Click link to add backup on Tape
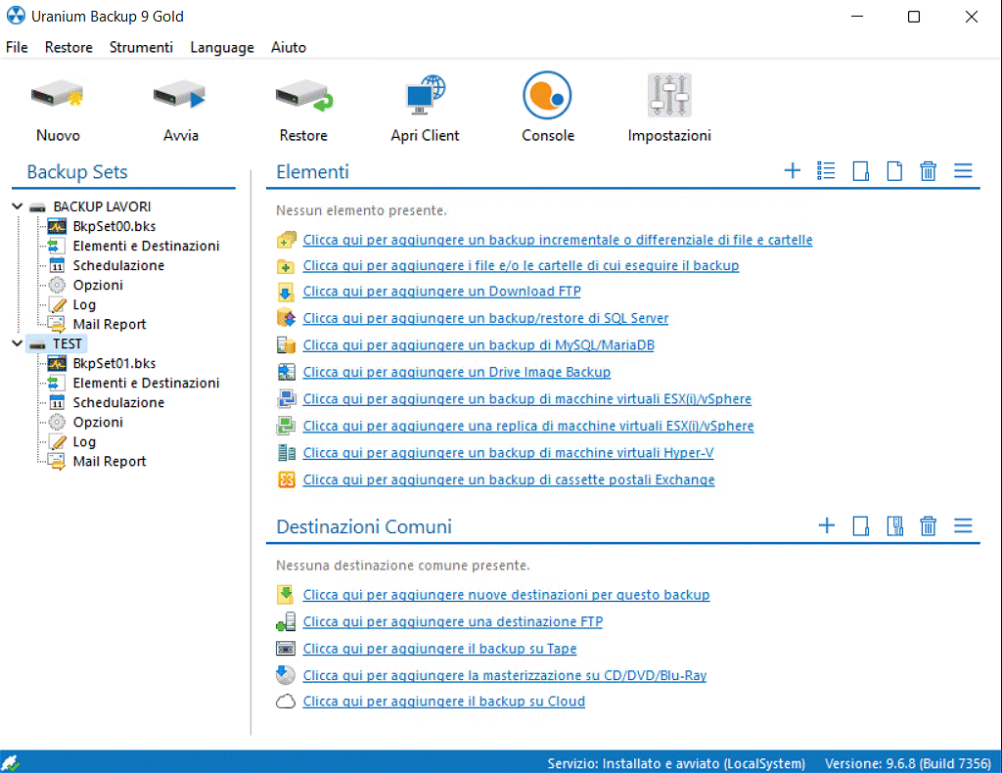Image resolution: width=1002 pixels, height=773 pixels. [439, 649]
